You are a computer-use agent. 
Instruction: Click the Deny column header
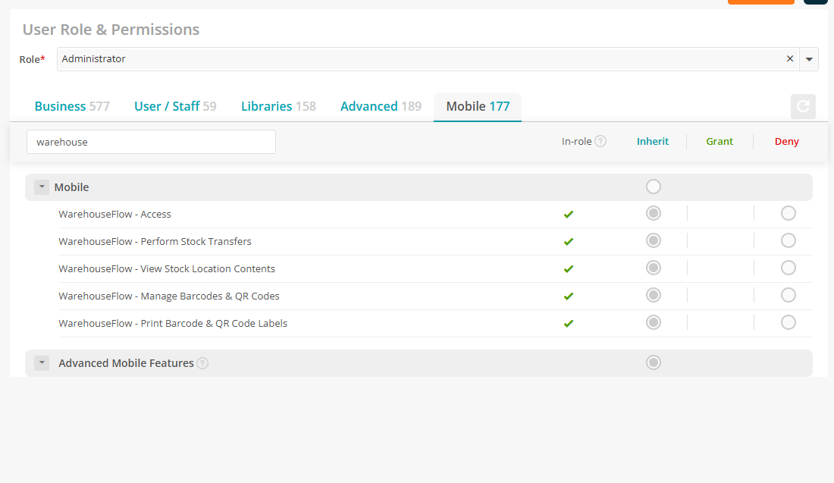click(787, 142)
